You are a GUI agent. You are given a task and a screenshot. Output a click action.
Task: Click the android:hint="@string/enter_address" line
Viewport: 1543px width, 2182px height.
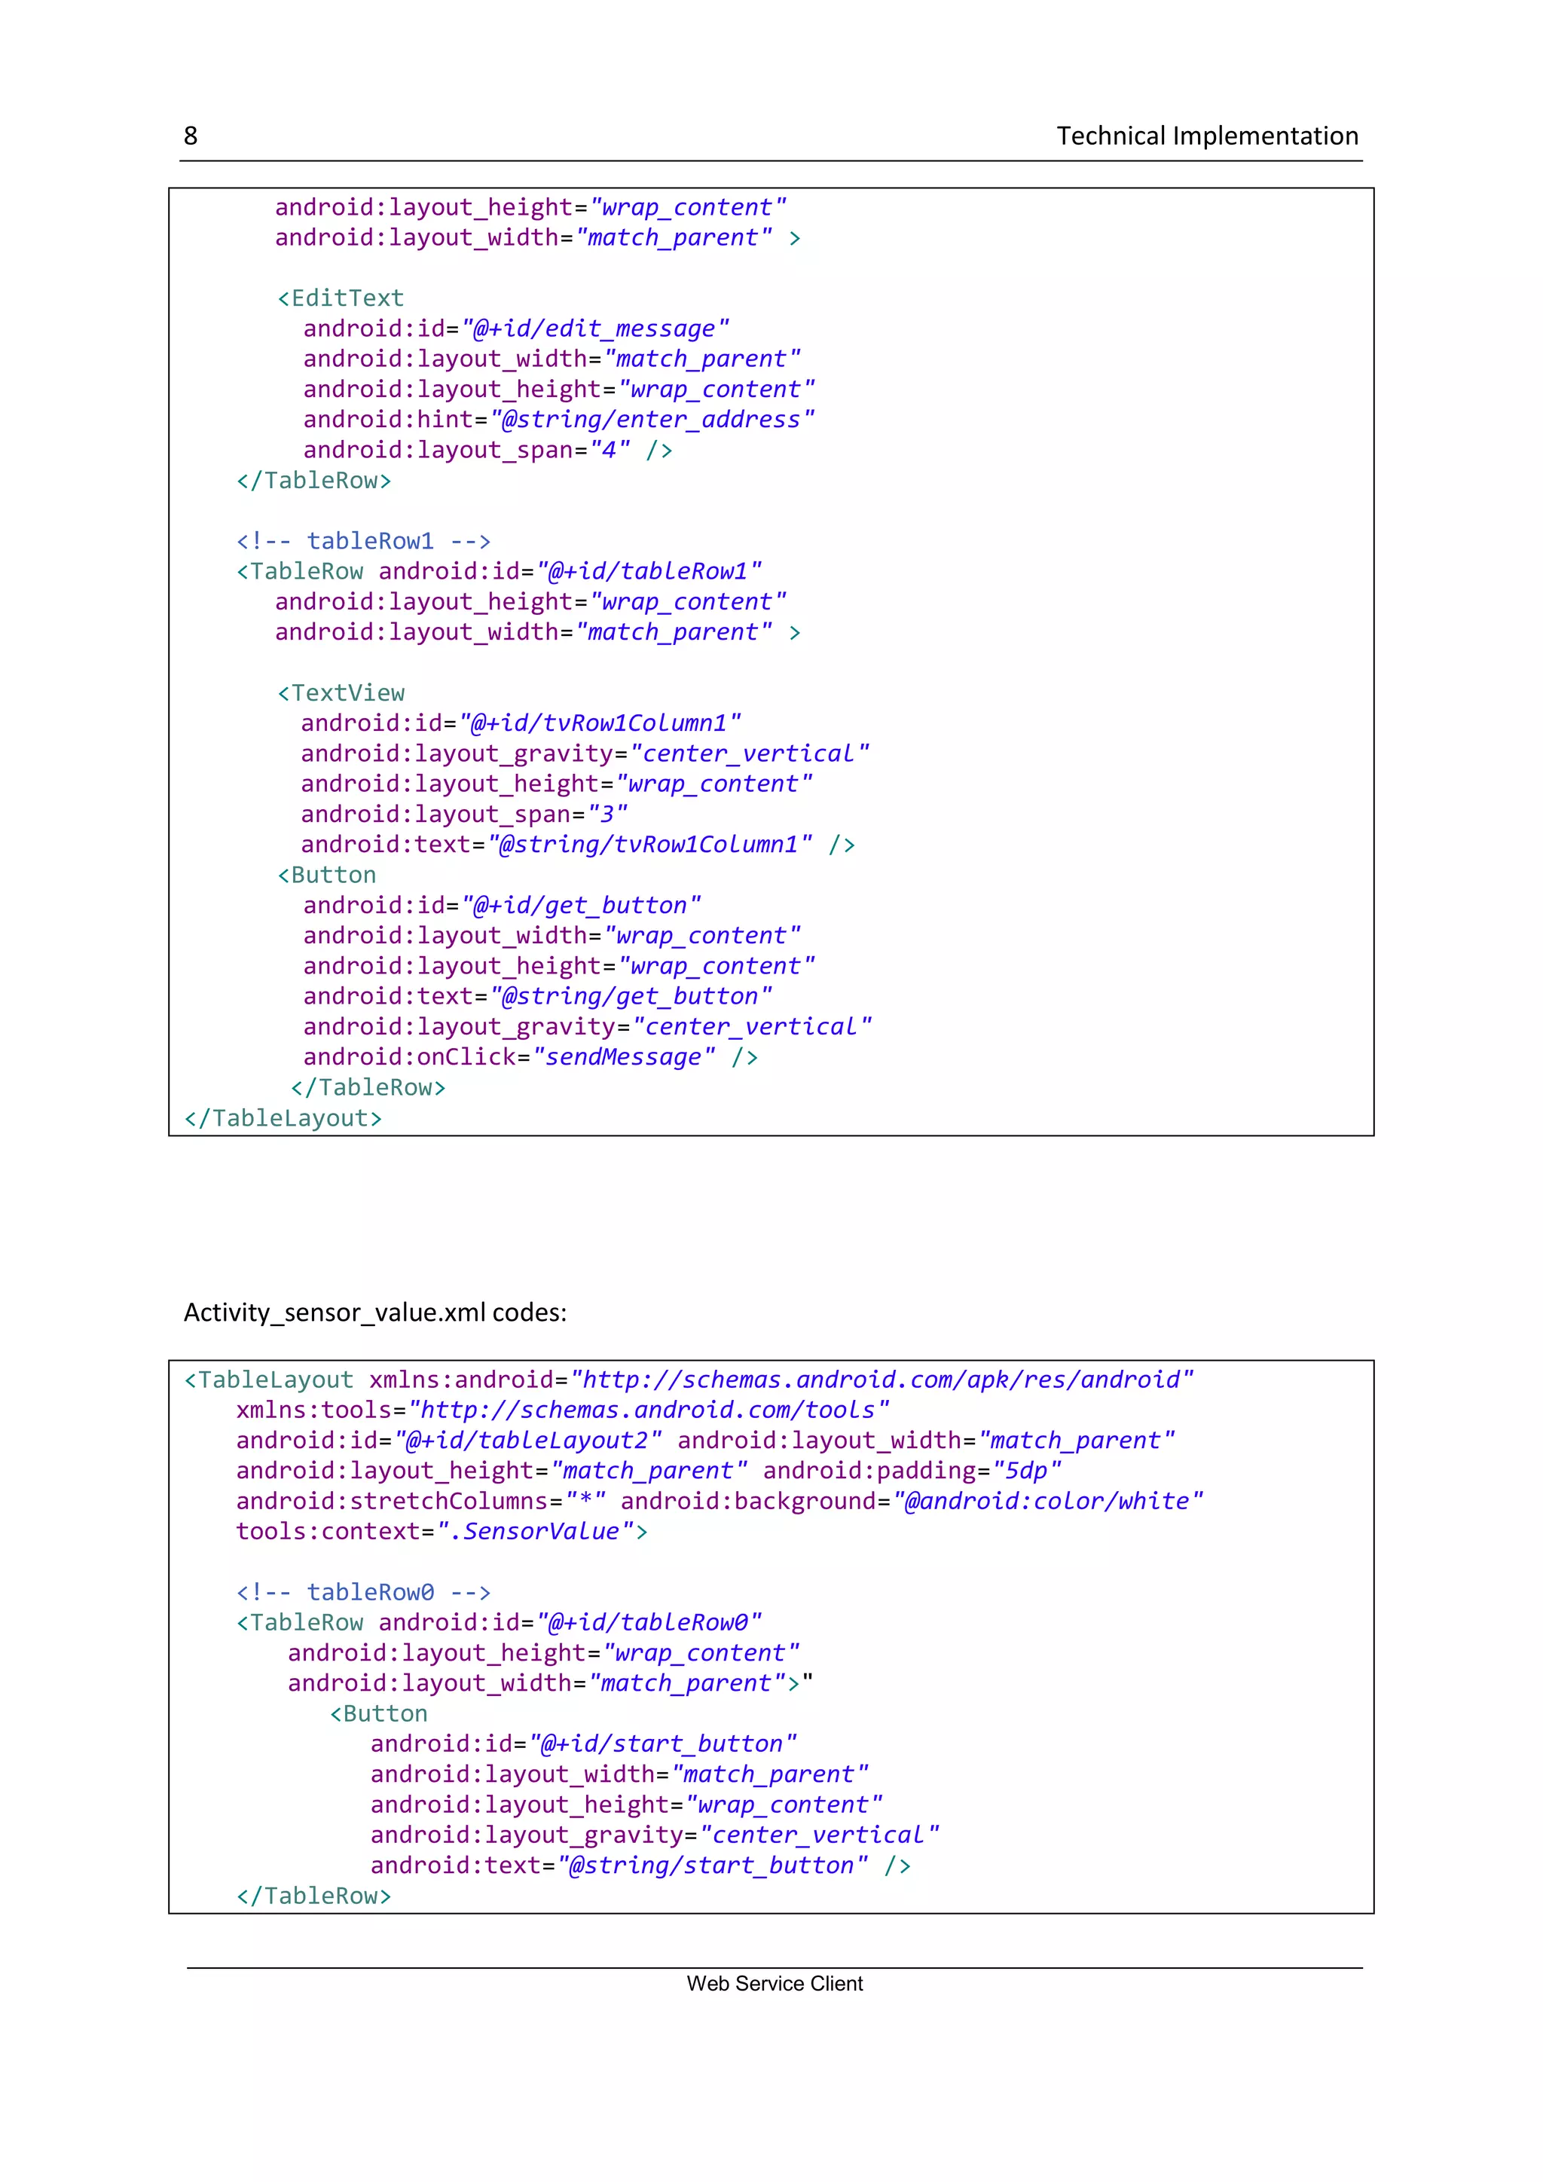(559, 420)
